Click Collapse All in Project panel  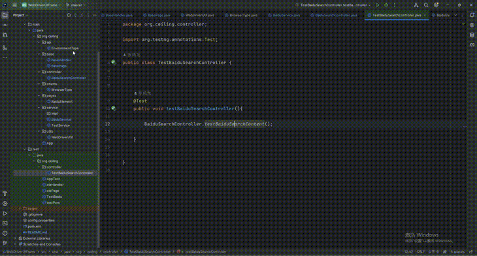point(82,15)
